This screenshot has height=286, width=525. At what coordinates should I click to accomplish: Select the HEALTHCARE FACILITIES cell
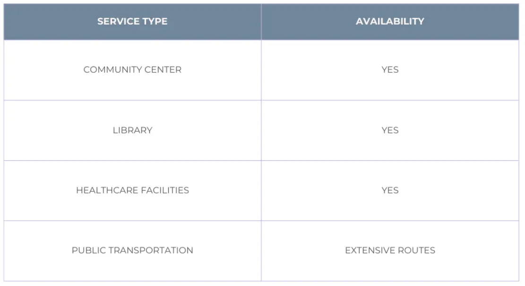[x=132, y=190]
